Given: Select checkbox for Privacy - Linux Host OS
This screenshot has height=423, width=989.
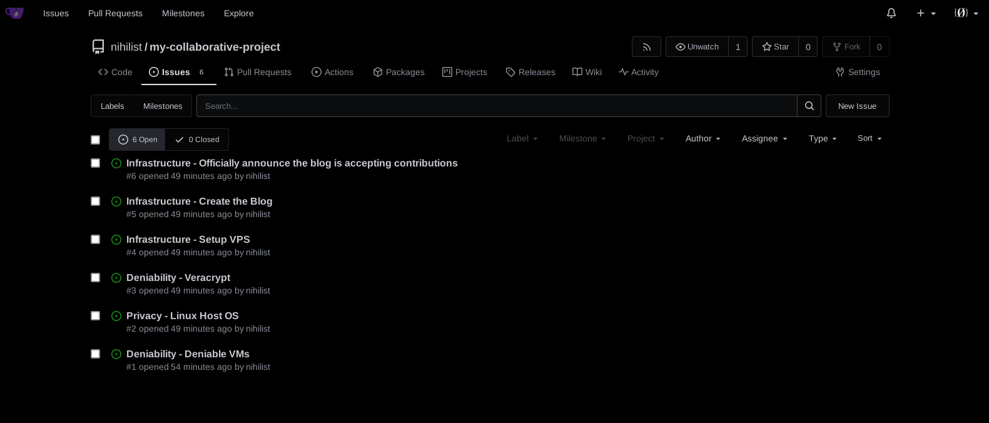Looking at the screenshot, I should [95, 316].
